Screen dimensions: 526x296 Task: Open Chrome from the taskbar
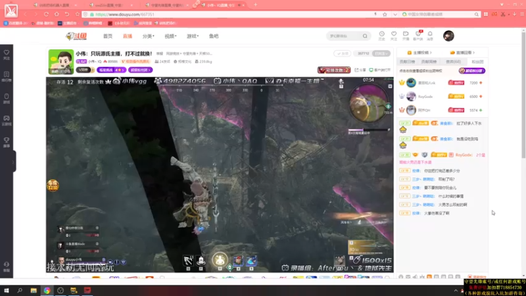pyautogui.click(x=47, y=291)
